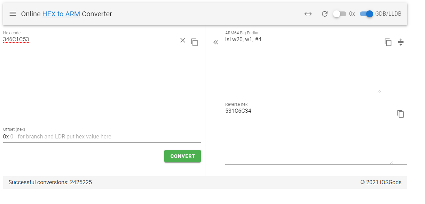Click the split lines icon beside ARM64 output
The height and width of the screenshot is (204, 425).
tap(401, 42)
